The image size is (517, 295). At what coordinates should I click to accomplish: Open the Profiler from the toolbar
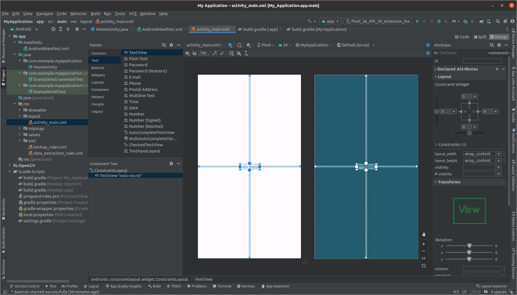(x=454, y=21)
